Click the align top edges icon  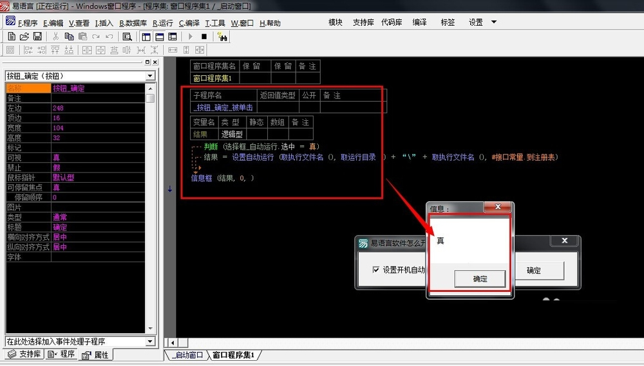click(55, 50)
